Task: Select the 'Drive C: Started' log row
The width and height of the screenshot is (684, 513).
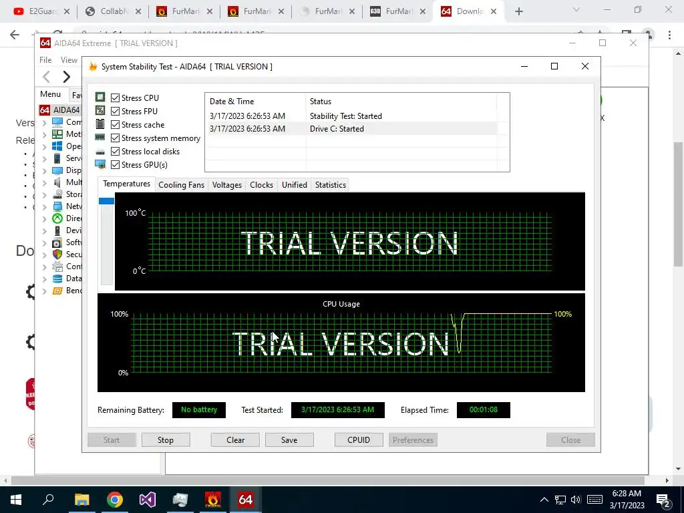Action: click(351, 129)
